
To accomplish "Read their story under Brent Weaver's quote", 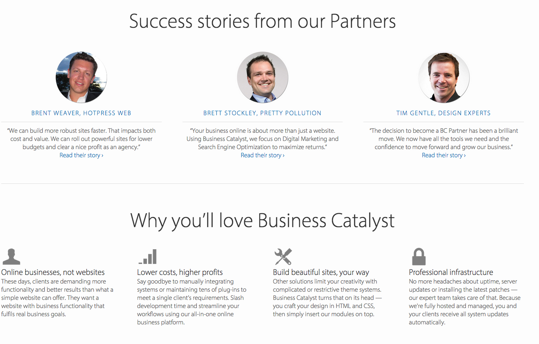I will click(81, 155).
